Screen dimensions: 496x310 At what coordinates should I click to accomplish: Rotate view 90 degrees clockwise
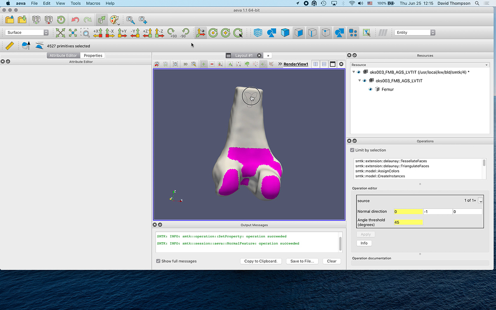pyautogui.click(x=172, y=32)
